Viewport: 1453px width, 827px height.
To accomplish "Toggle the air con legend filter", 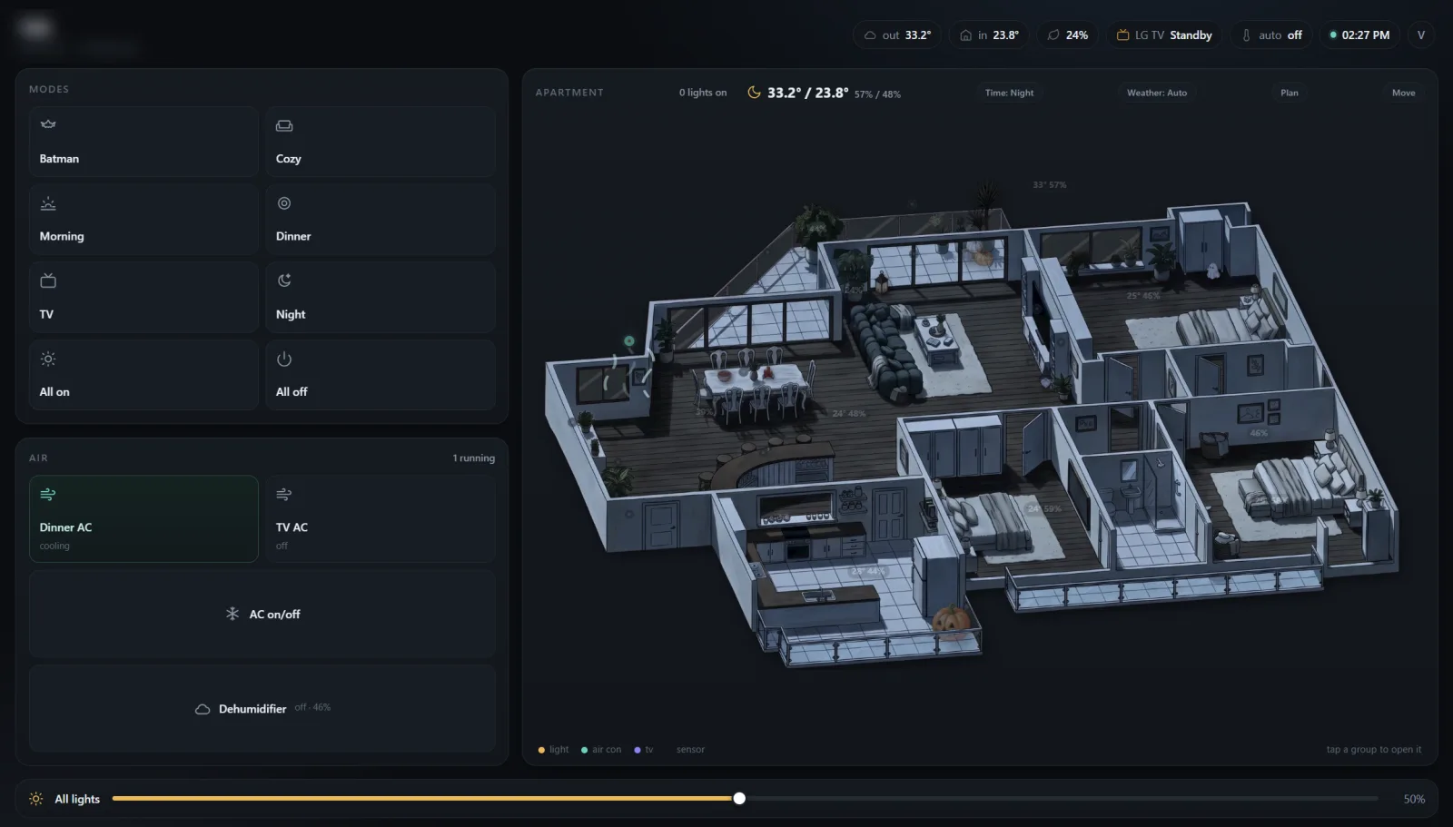I will click(601, 750).
